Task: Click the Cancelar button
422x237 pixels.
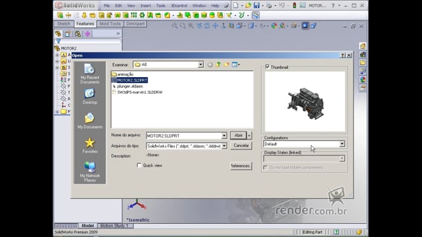Action: tap(241, 145)
